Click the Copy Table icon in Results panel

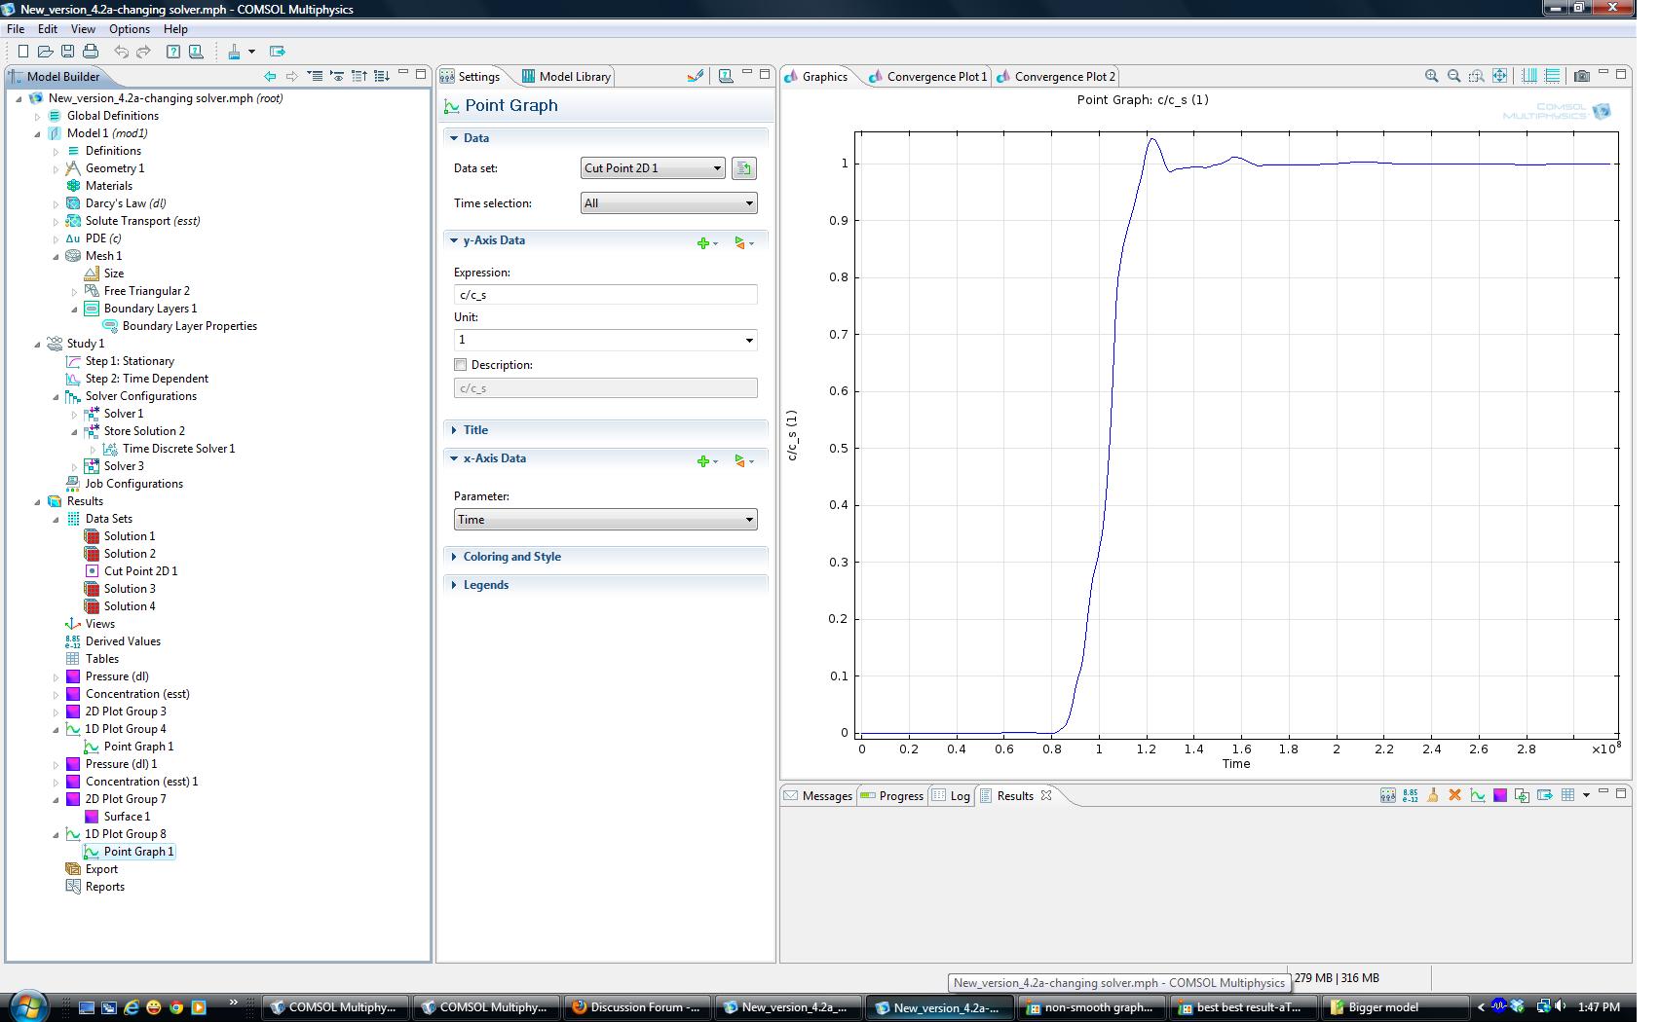1523,795
